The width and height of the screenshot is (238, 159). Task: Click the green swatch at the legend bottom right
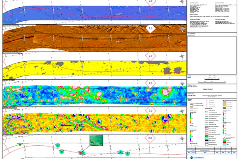225,140
